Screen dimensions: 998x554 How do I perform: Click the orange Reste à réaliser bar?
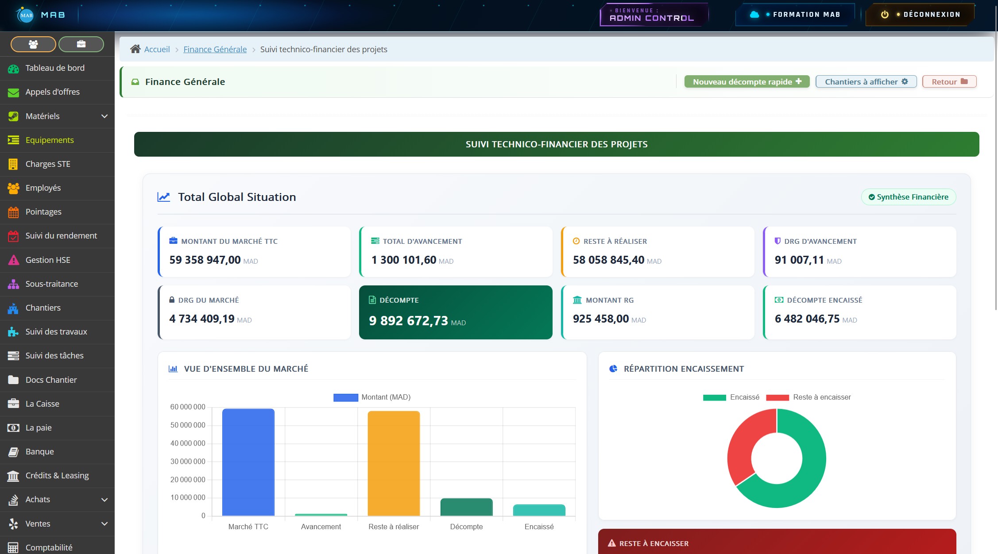[x=394, y=463]
